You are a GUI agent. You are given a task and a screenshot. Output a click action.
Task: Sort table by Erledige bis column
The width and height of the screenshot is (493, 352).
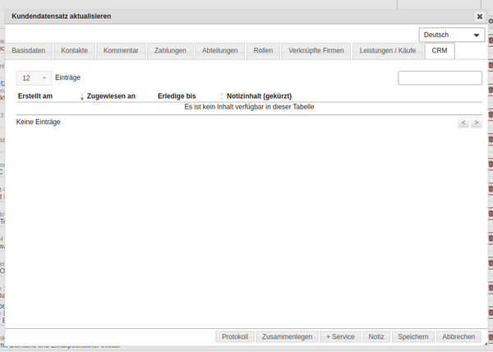click(177, 96)
